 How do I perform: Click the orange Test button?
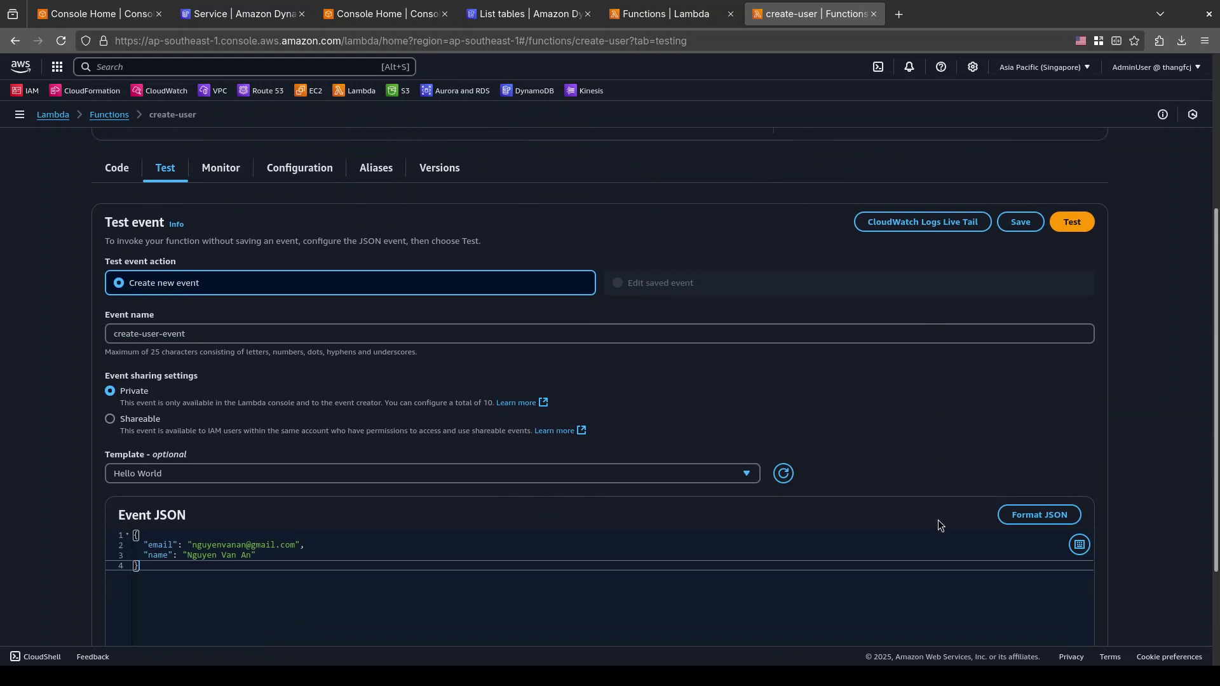[x=1072, y=222]
